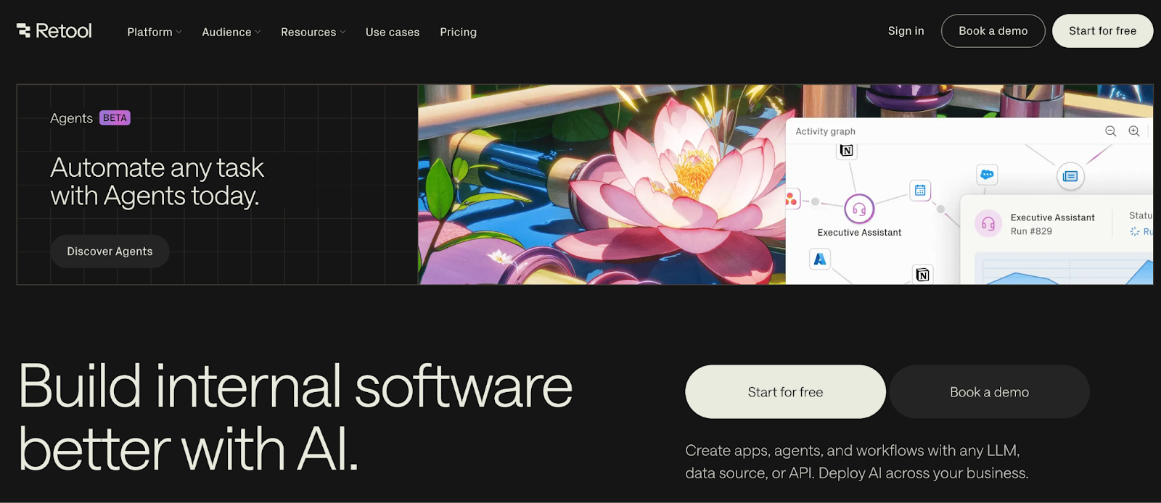
Task: Click the Salesforce cloud node icon
Action: pos(987,175)
